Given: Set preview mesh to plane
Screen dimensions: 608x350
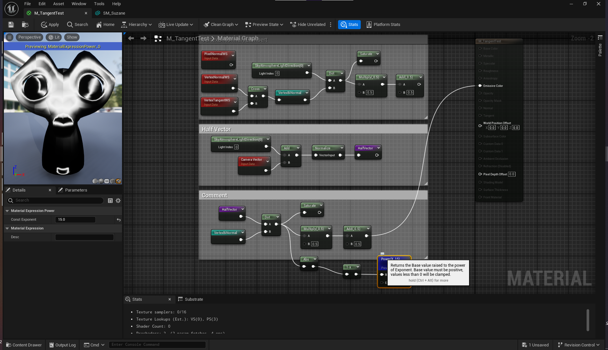Looking at the screenshot, I should coord(107,181).
